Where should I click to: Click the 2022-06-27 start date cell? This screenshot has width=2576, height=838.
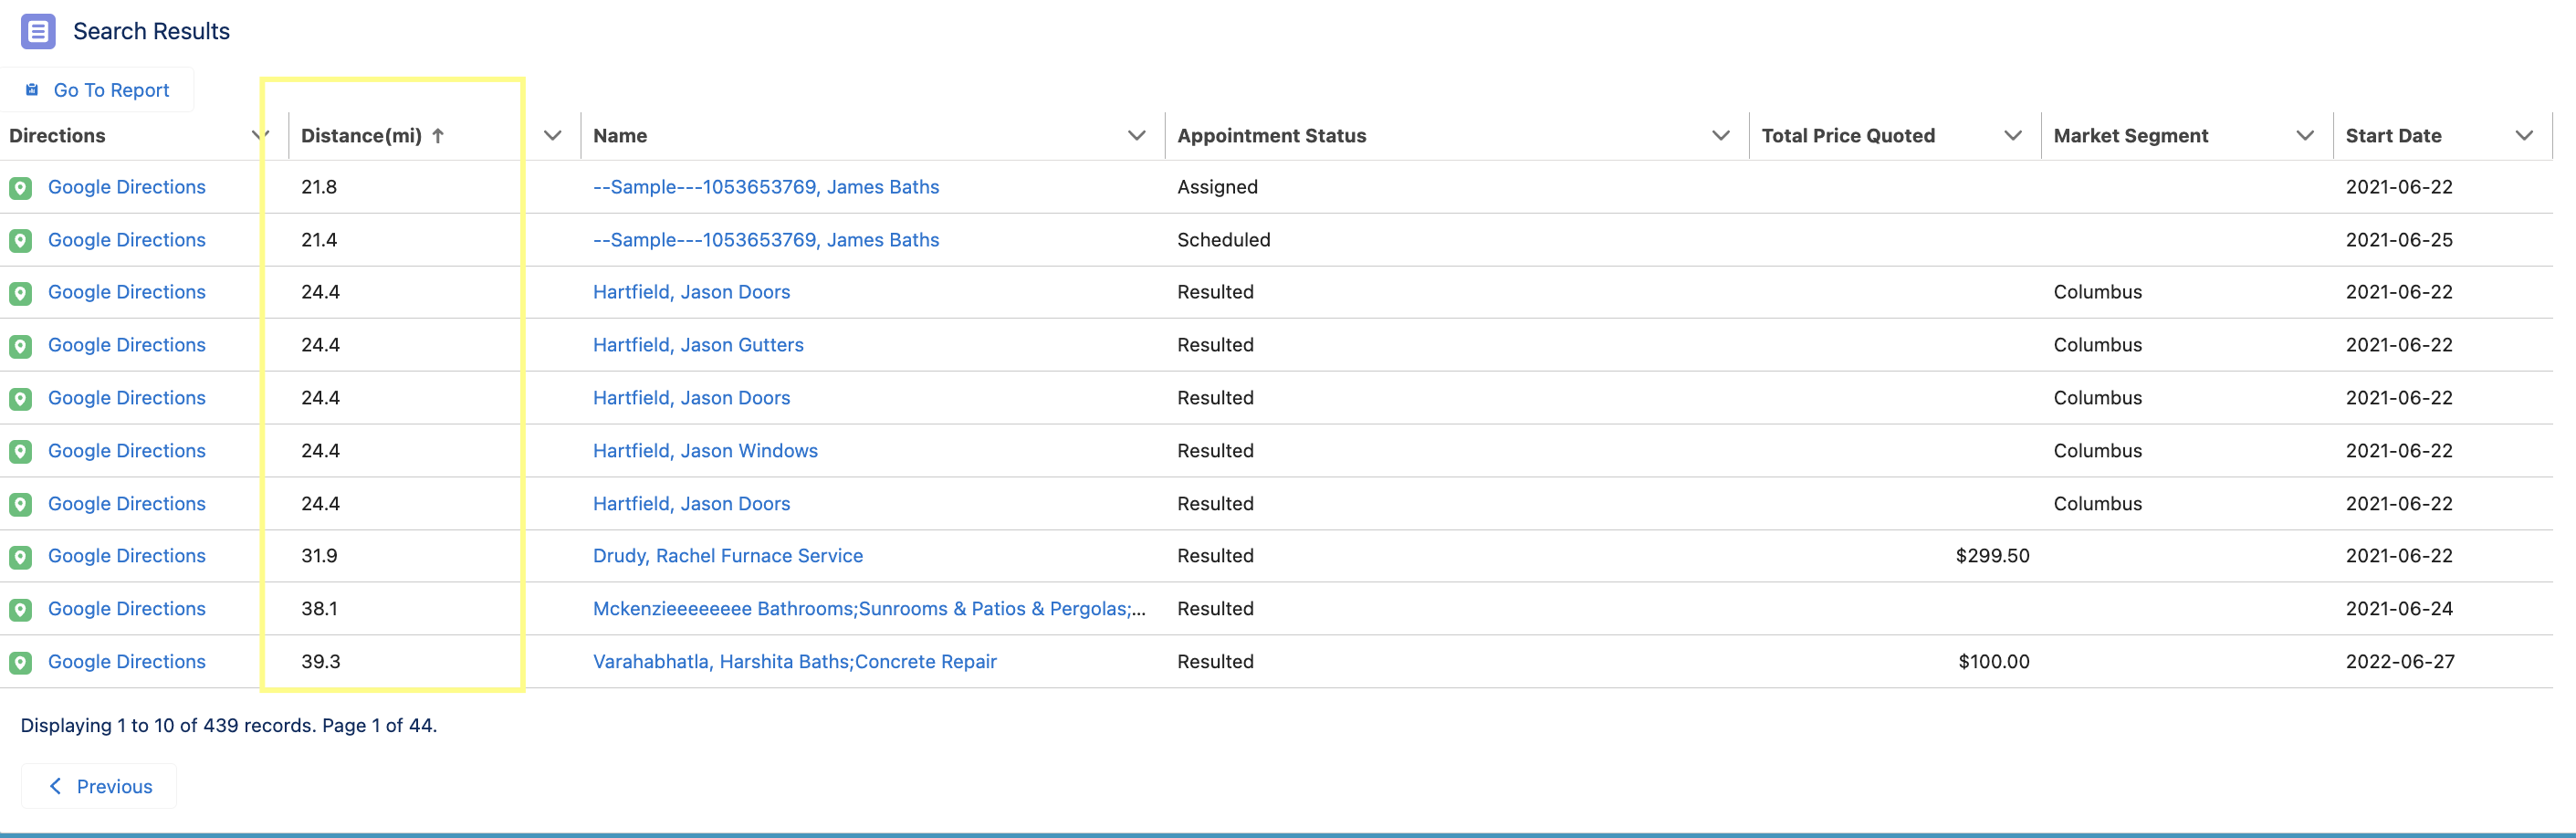click(2400, 662)
